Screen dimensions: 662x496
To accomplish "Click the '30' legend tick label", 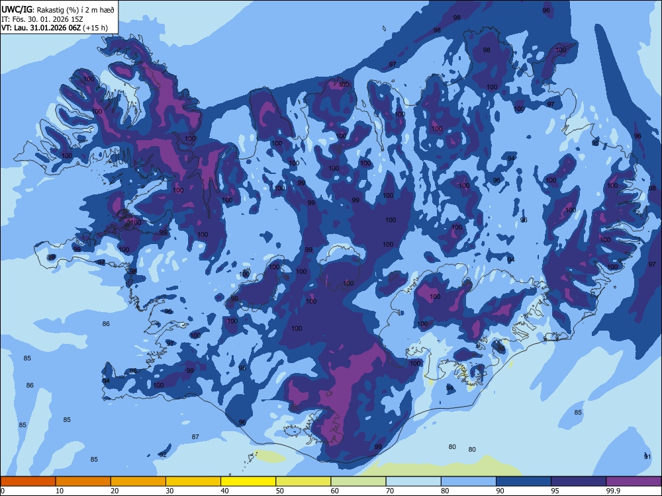I will (169, 491).
